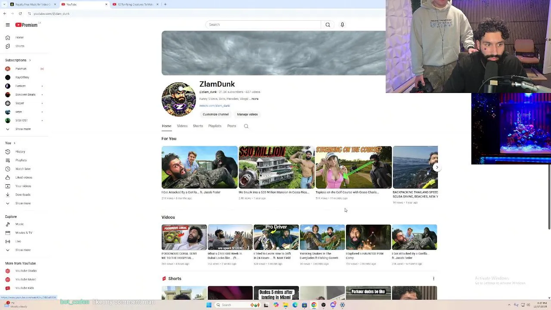Open the taskbar clock and date

point(540,305)
